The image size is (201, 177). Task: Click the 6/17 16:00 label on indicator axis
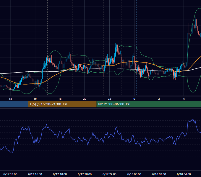pyautogui.click(x=35, y=174)
